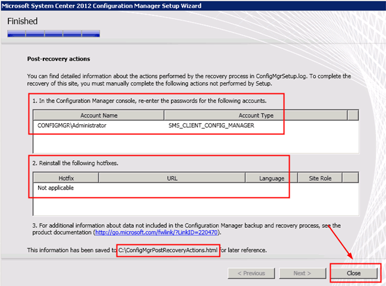This screenshot has width=386, height=286.
Task: Open the go.microsoft.com product documentation link
Action: [x=156, y=232]
